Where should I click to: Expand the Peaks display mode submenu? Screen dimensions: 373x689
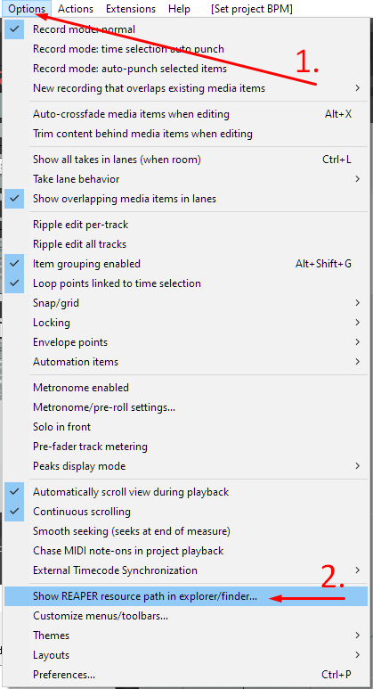click(x=186, y=466)
